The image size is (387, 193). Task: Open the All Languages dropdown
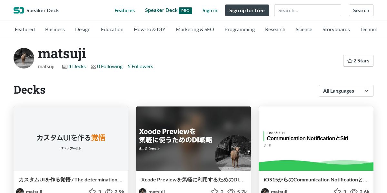pyautogui.click(x=346, y=91)
